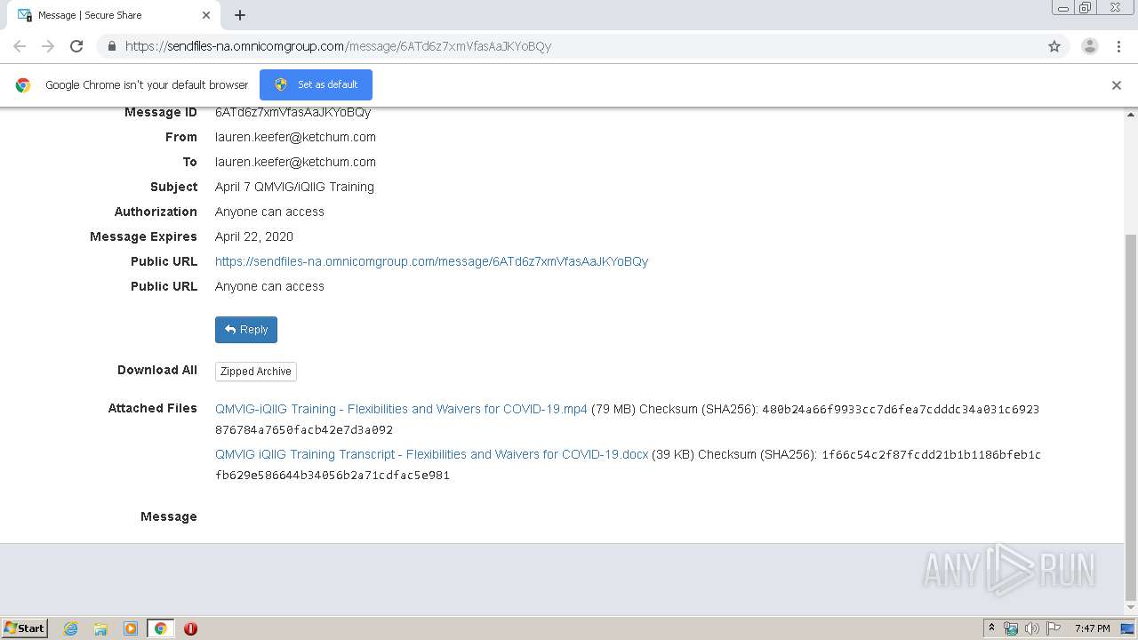Bookmark this page with the star icon
This screenshot has height=640, width=1138.
(1054, 46)
